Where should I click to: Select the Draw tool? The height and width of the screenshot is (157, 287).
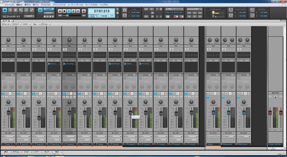[x=26, y=10]
